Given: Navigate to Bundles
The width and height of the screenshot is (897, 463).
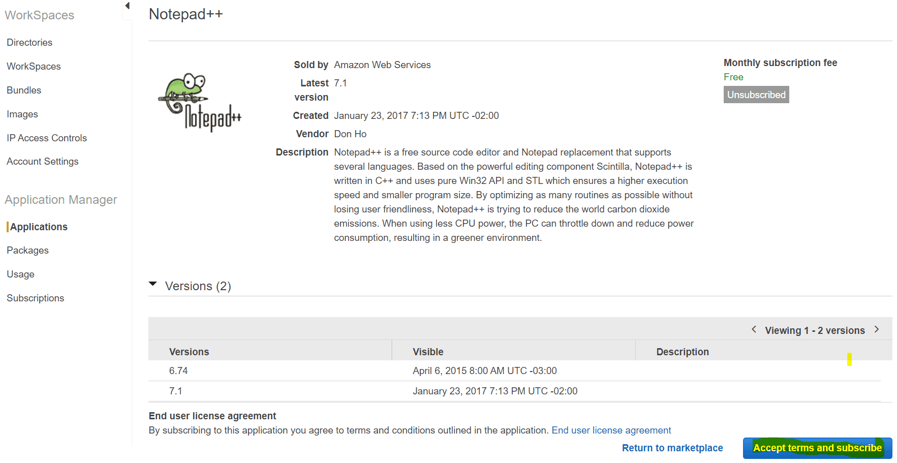Looking at the screenshot, I should click(x=24, y=90).
